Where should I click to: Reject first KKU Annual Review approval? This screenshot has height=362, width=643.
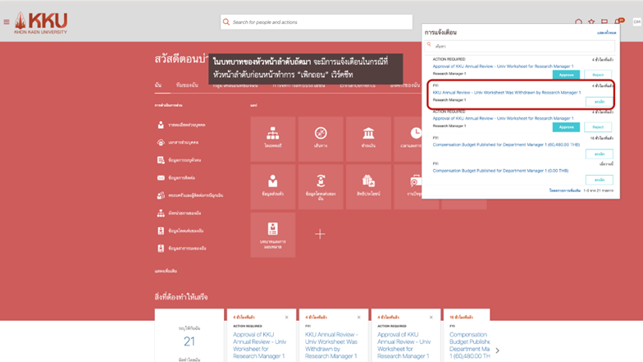click(x=598, y=75)
